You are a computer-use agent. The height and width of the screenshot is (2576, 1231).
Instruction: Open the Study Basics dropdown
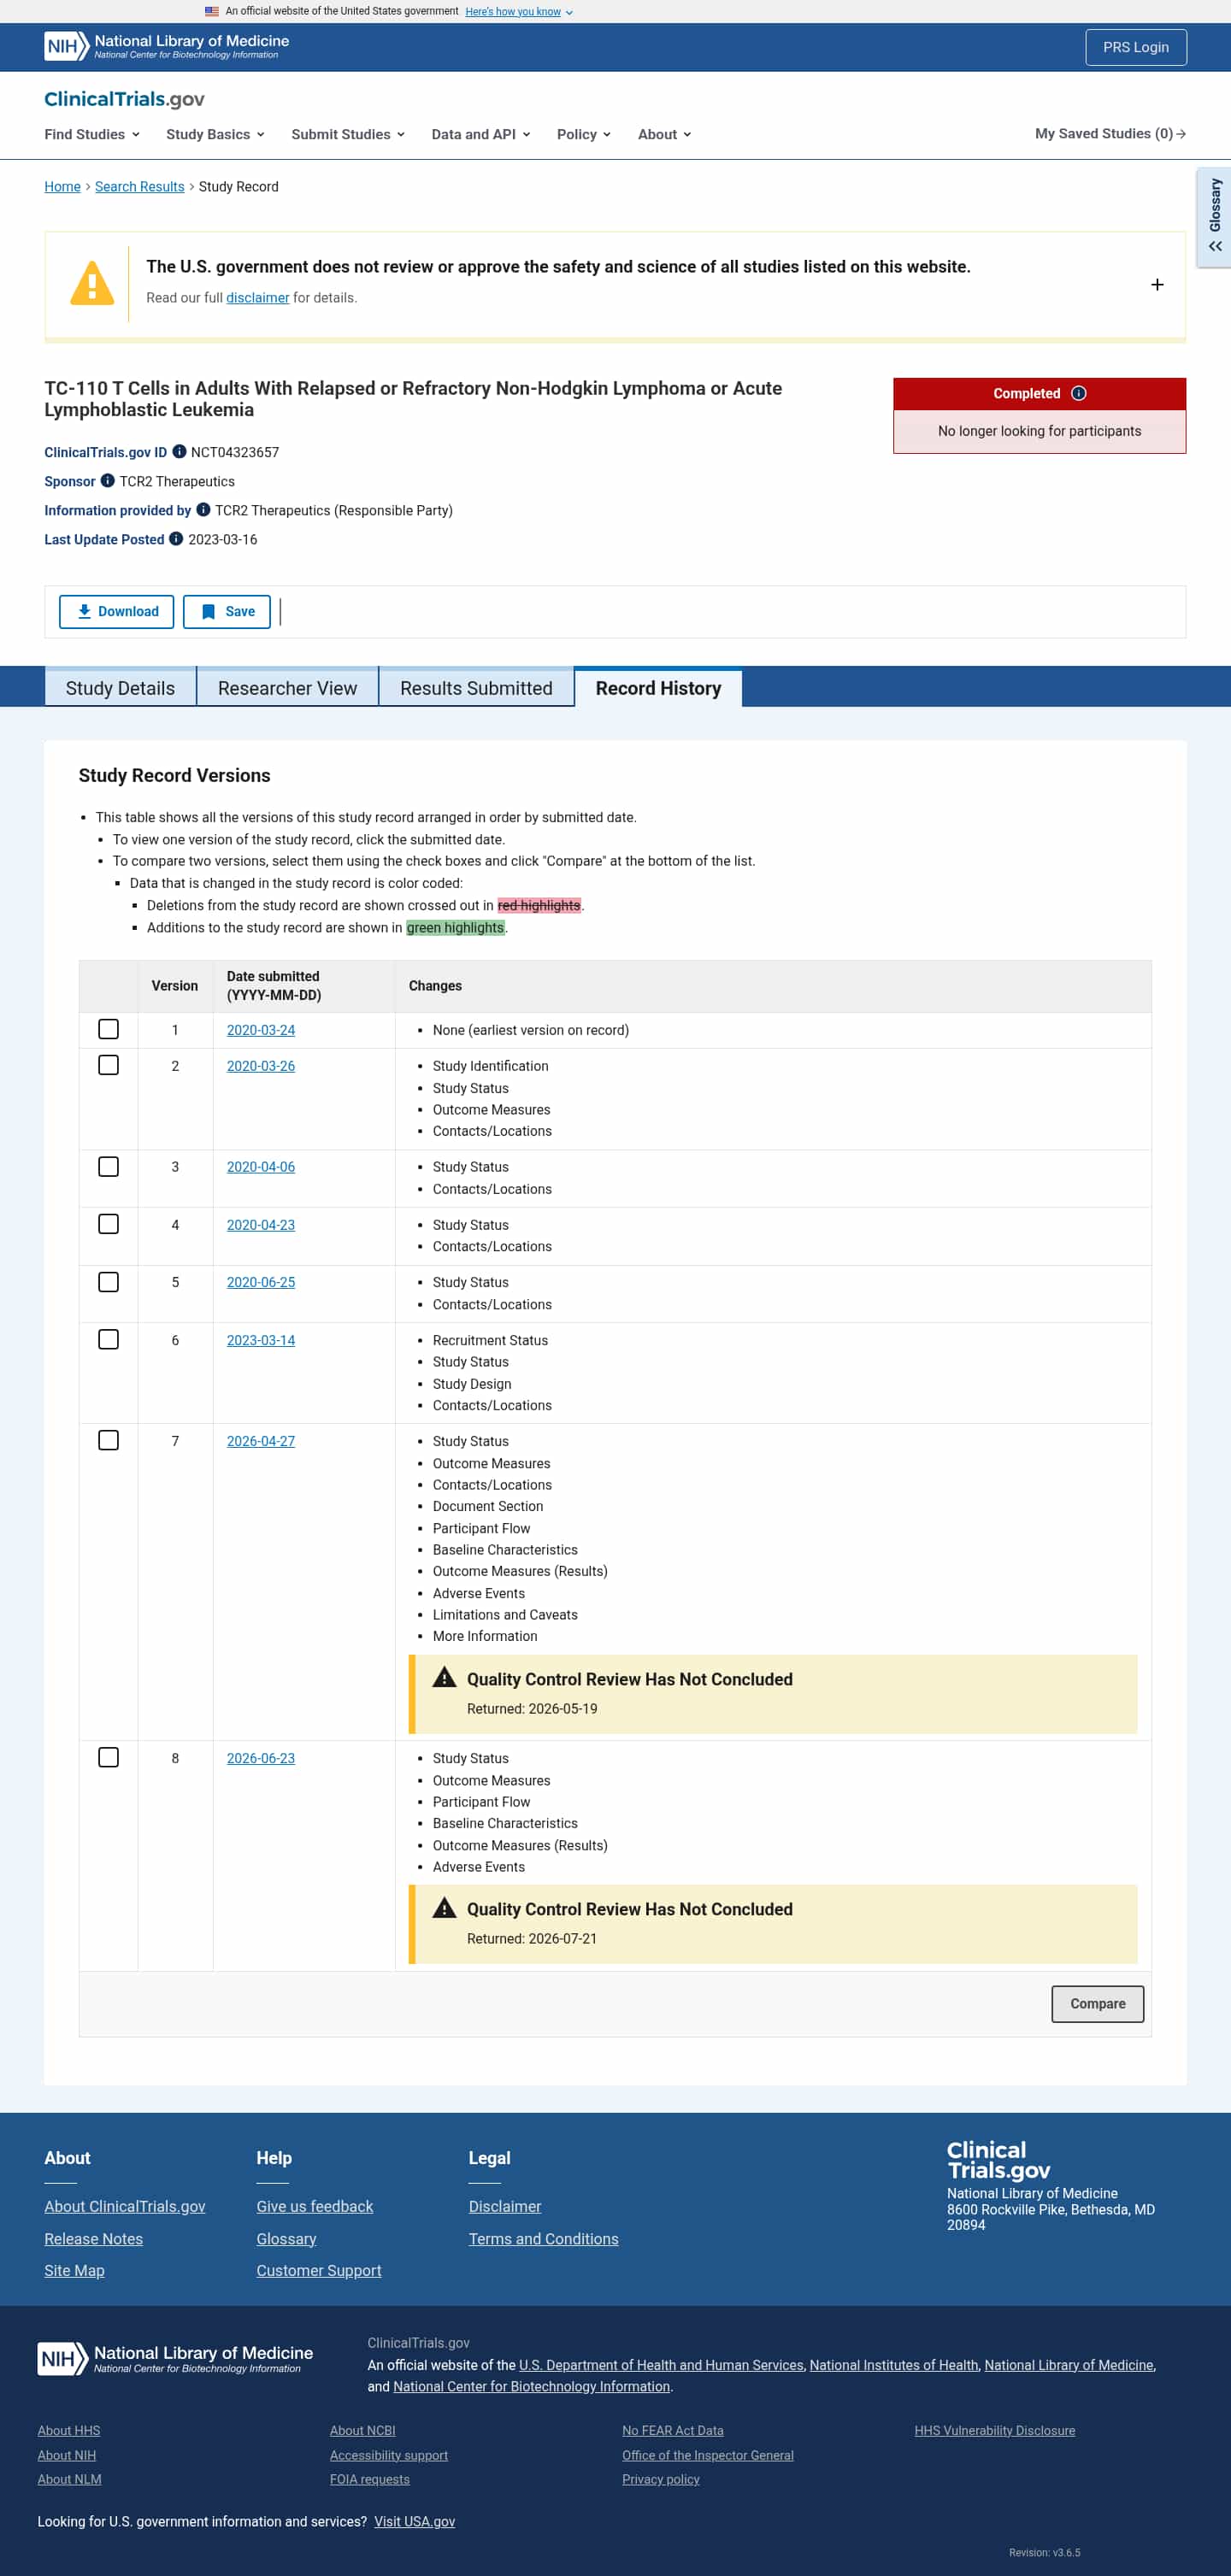(x=215, y=134)
